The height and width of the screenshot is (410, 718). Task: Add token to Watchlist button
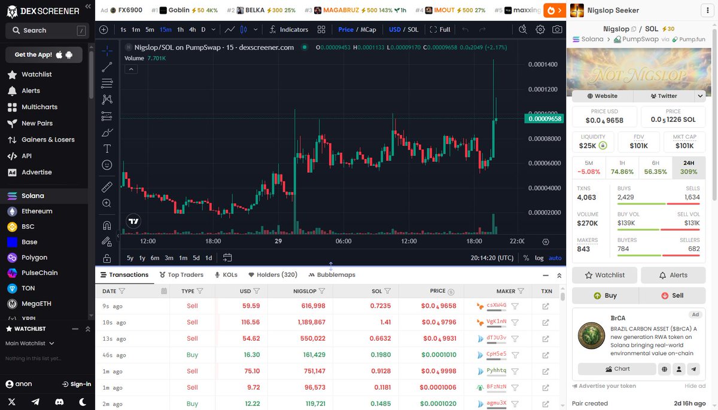604,275
